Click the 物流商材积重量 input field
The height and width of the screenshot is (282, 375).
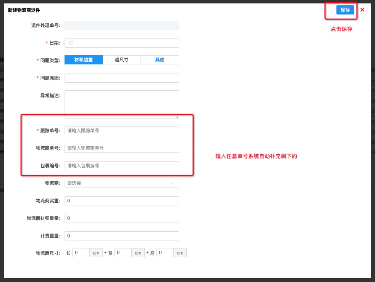coord(122,218)
